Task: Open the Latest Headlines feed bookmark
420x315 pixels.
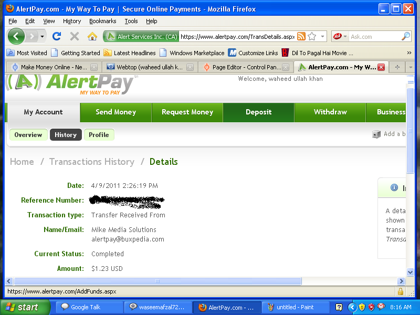Action: coord(130,53)
